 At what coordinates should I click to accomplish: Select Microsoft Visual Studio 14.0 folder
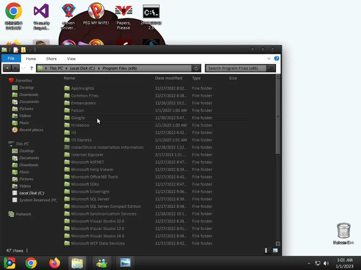[157, 236]
